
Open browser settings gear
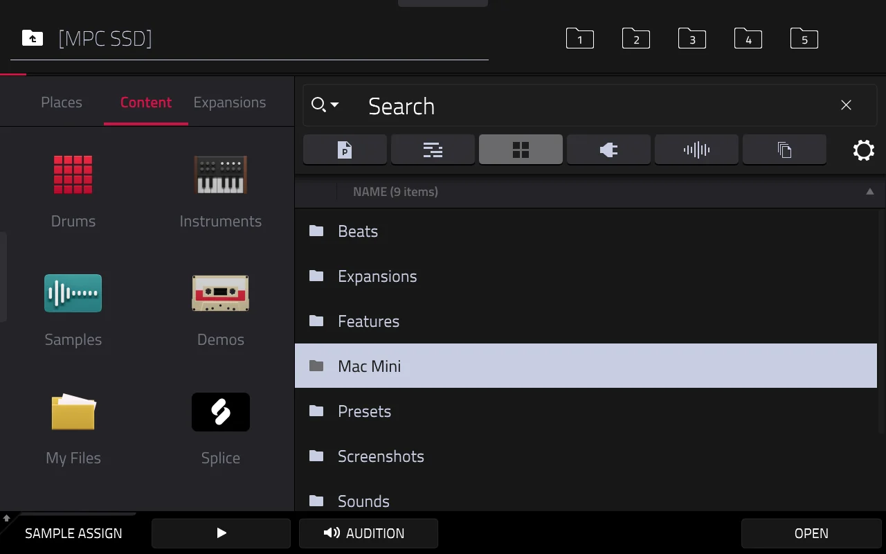(864, 150)
